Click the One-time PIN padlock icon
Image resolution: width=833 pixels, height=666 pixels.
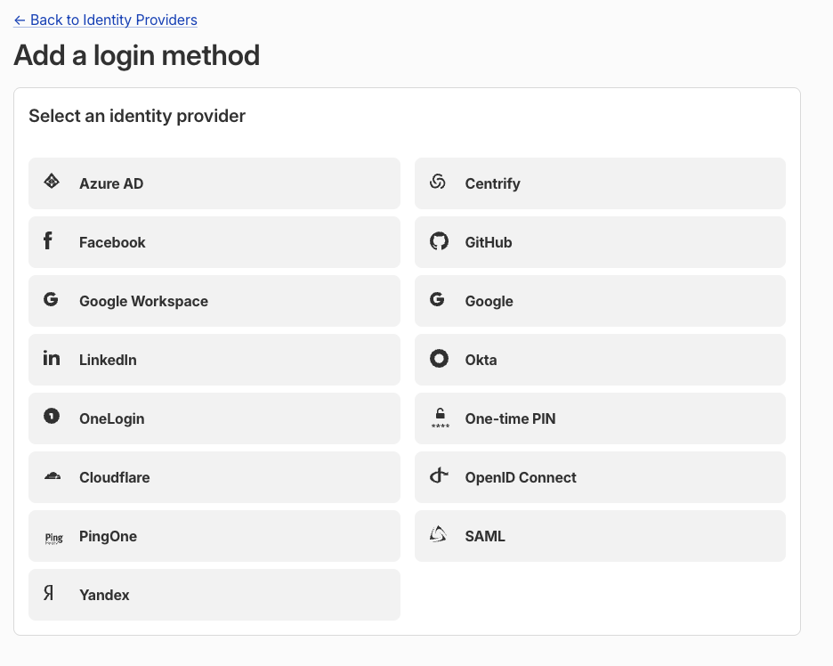pyautogui.click(x=440, y=418)
